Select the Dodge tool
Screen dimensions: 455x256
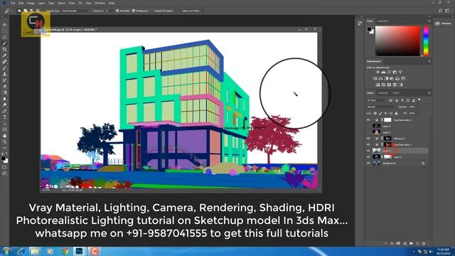pos(4,105)
